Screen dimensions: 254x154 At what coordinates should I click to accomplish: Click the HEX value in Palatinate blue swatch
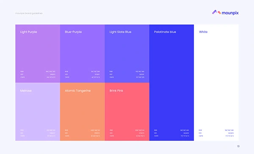(186, 133)
